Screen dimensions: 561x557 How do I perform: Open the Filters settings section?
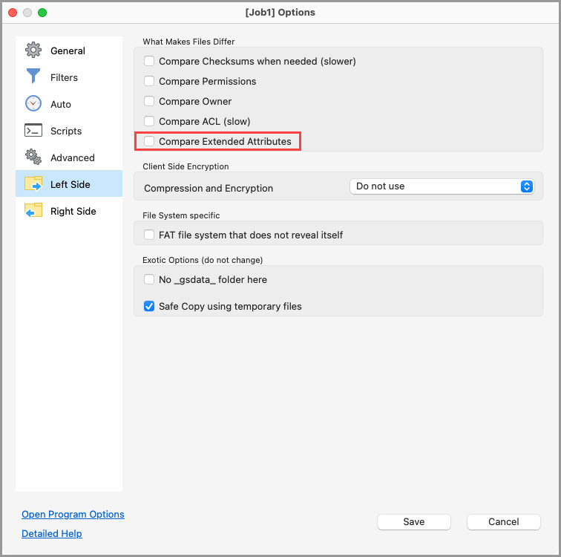point(64,77)
